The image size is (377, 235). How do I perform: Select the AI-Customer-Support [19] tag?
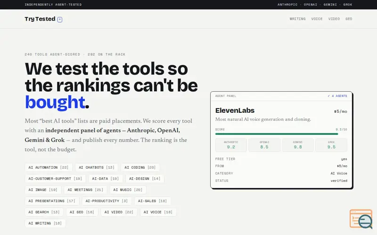coord(55,179)
